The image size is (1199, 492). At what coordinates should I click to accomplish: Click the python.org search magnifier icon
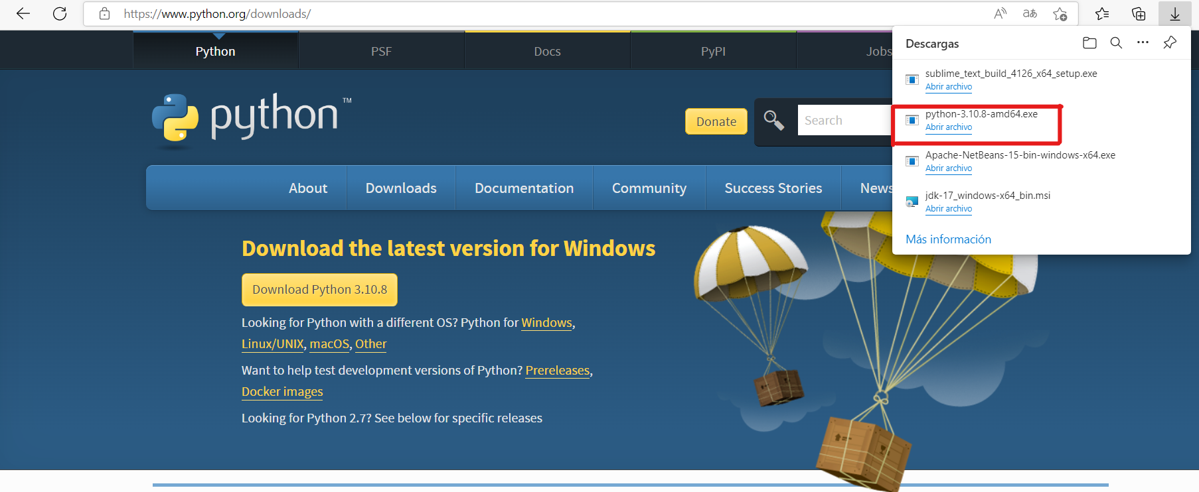[774, 121]
